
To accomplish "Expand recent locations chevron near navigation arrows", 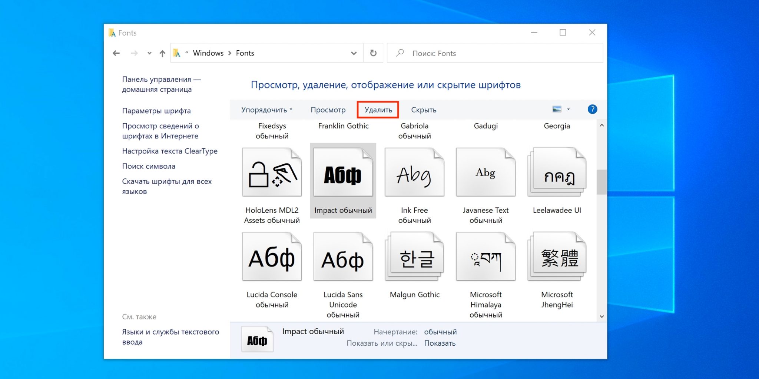I will click(149, 53).
